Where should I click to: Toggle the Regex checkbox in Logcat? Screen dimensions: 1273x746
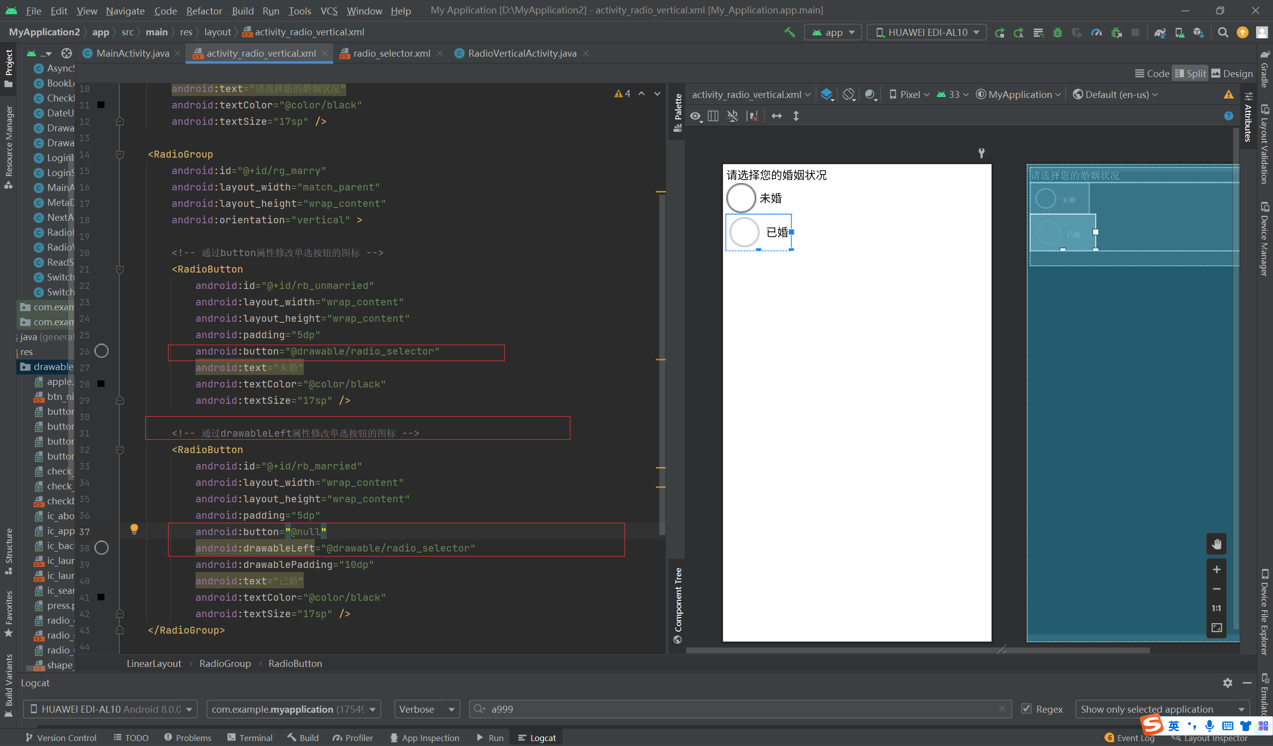click(x=1026, y=709)
